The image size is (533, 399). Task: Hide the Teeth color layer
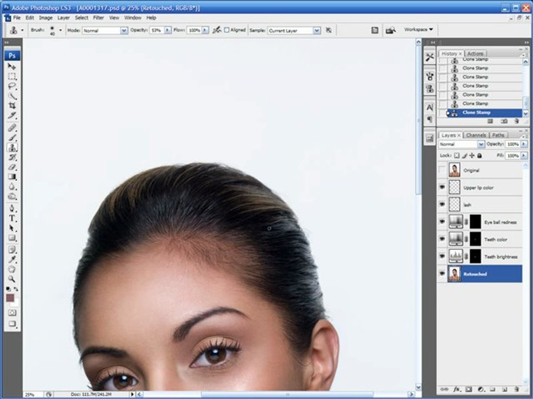(442, 239)
